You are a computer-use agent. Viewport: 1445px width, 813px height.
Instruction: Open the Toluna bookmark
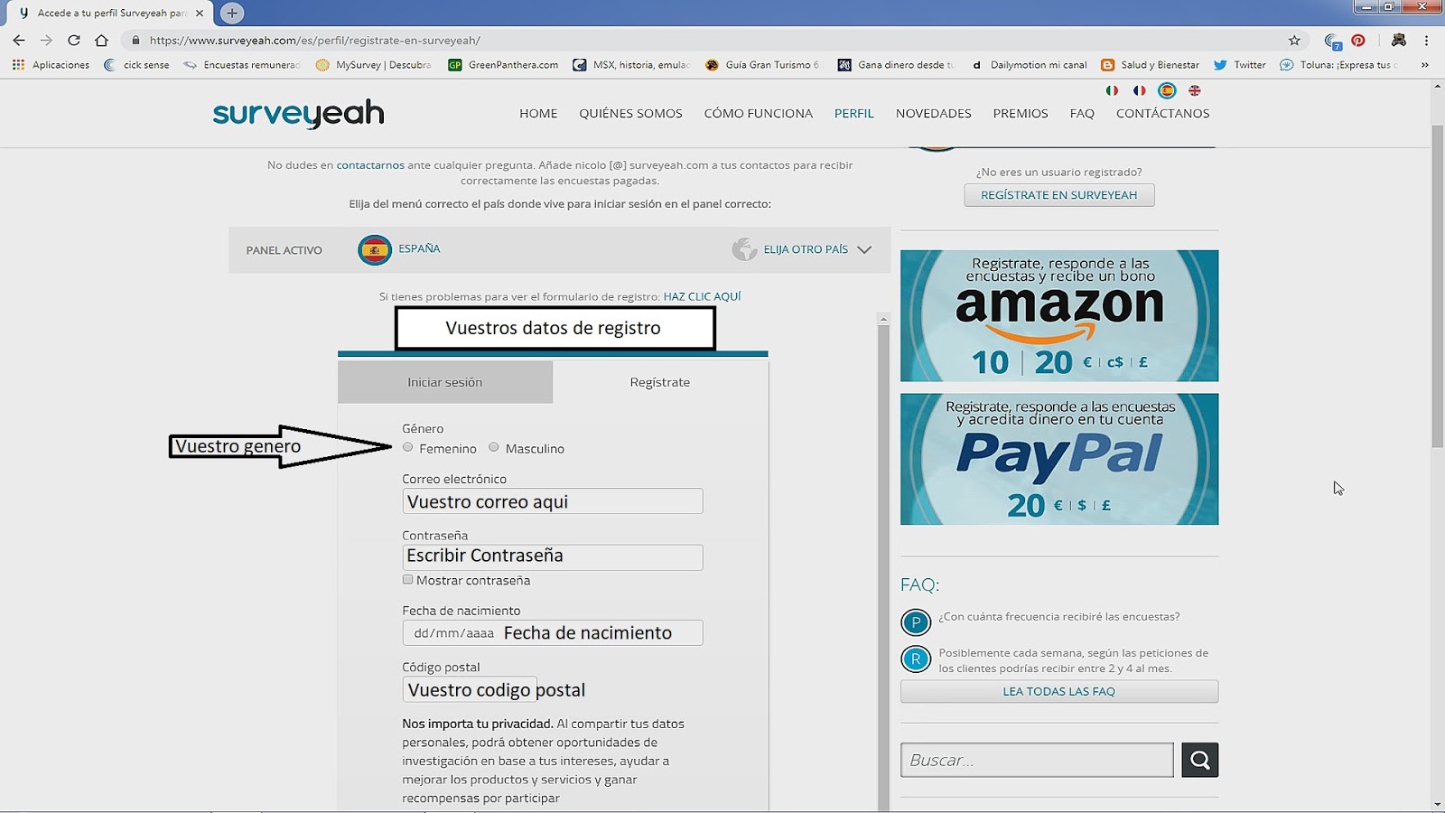[1338, 65]
